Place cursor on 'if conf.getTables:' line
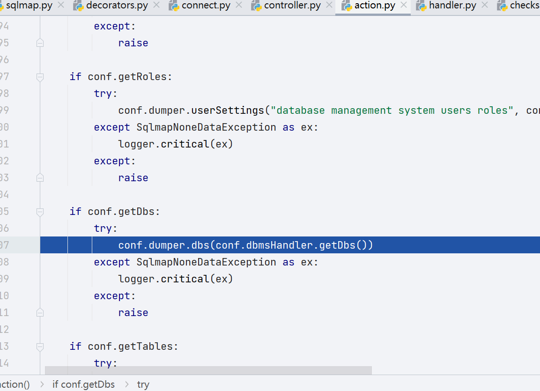 [124, 346]
